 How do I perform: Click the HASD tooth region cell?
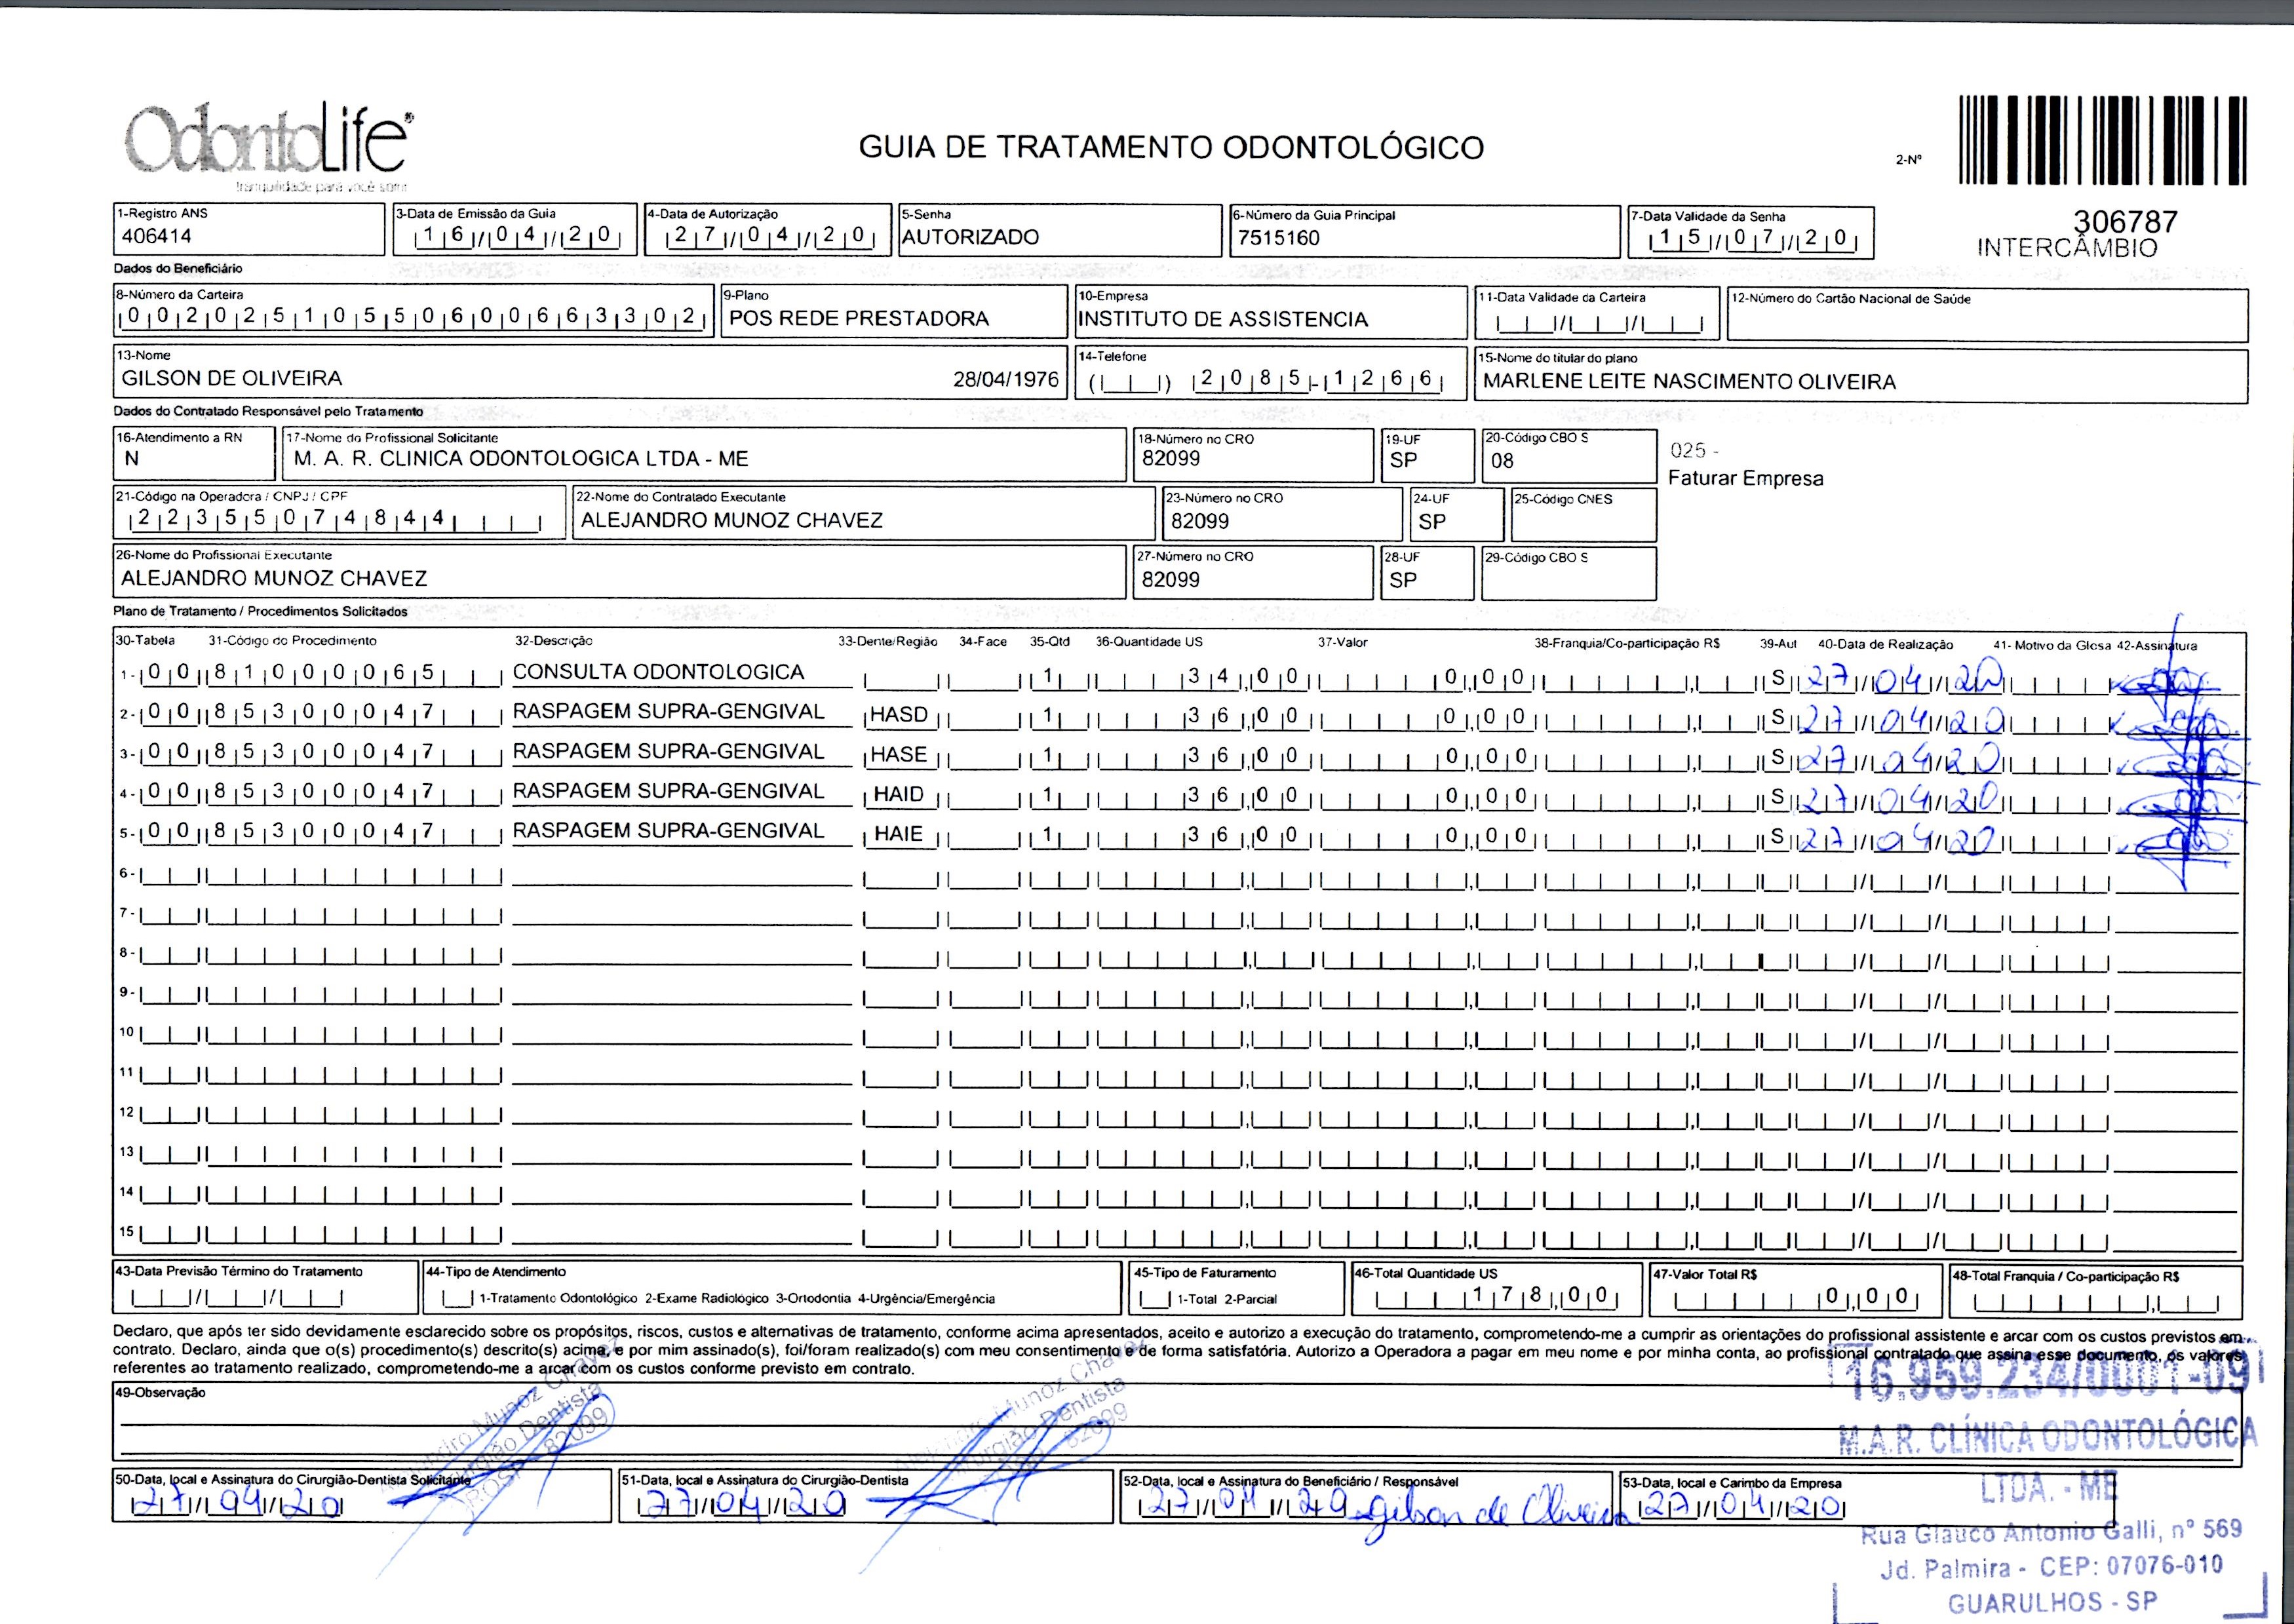899,716
